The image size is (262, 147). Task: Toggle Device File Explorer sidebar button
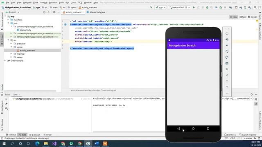pos(260,121)
